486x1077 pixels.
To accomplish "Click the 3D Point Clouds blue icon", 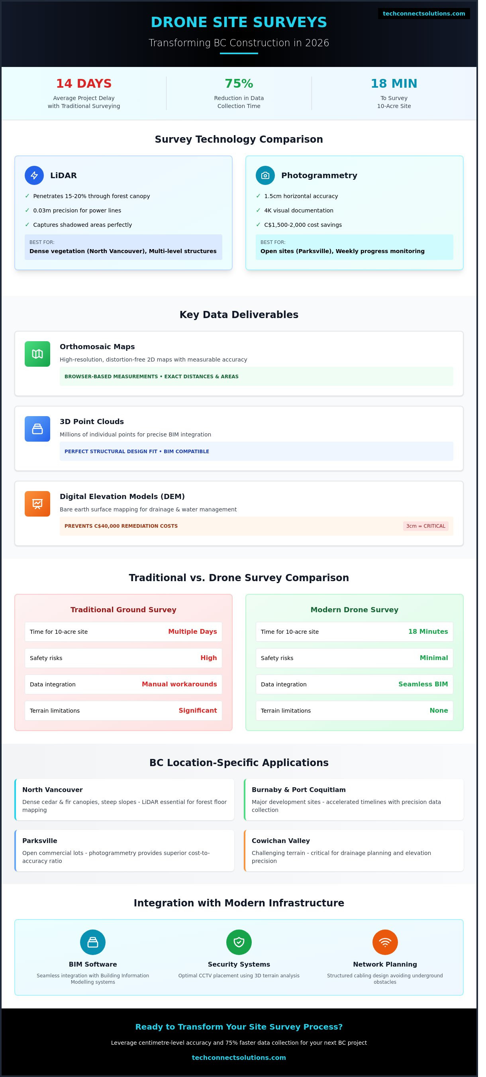I will click(x=37, y=429).
